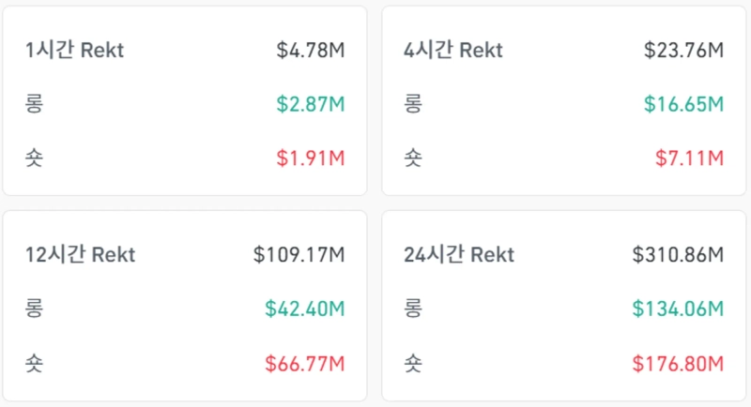
Task: Select the $4.78M one-hour total
Action: [311, 51]
